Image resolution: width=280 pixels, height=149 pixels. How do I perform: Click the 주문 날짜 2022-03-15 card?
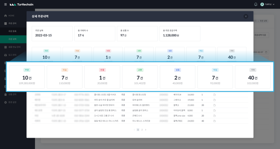tap(52, 34)
